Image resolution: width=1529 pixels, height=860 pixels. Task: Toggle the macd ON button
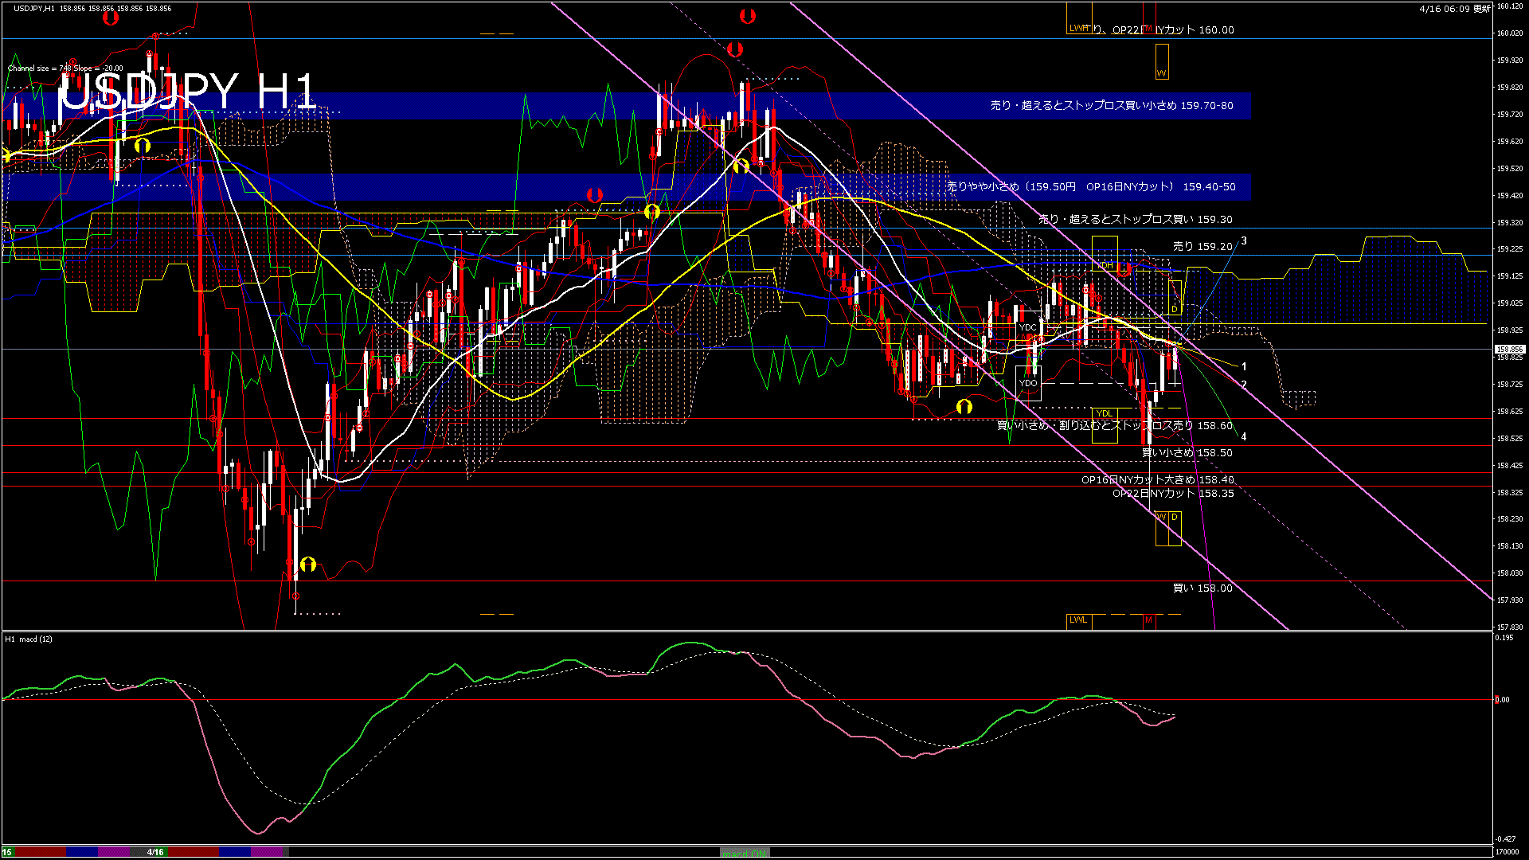(745, 852)
